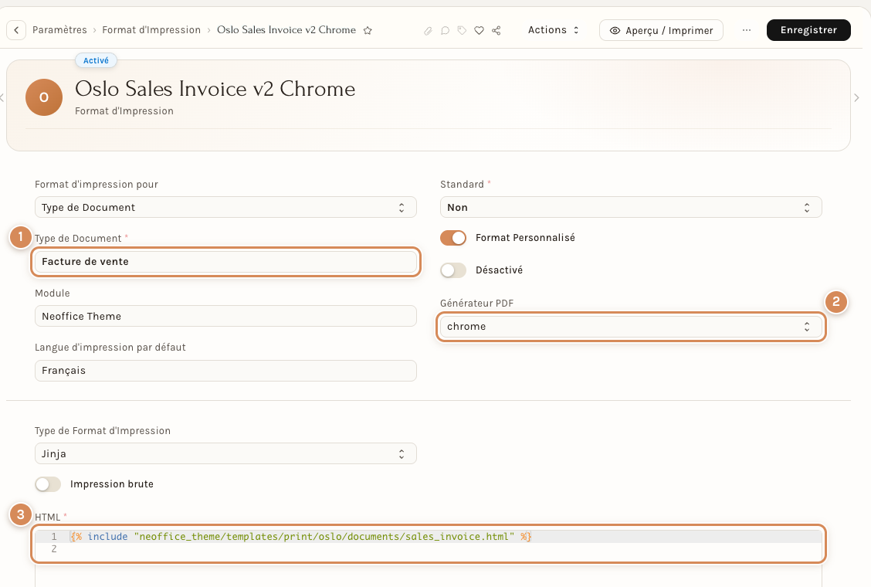
Task: Click HTML code editor line 1
Action: point(428,537)
